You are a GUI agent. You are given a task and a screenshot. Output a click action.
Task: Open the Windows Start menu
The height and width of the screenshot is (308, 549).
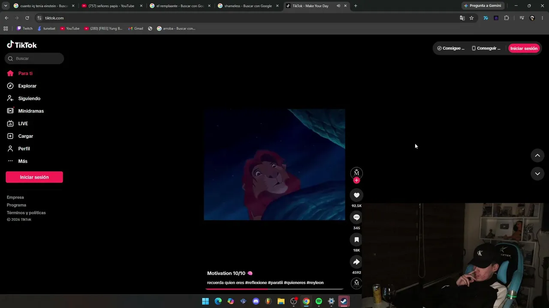(x=205, y=301)
